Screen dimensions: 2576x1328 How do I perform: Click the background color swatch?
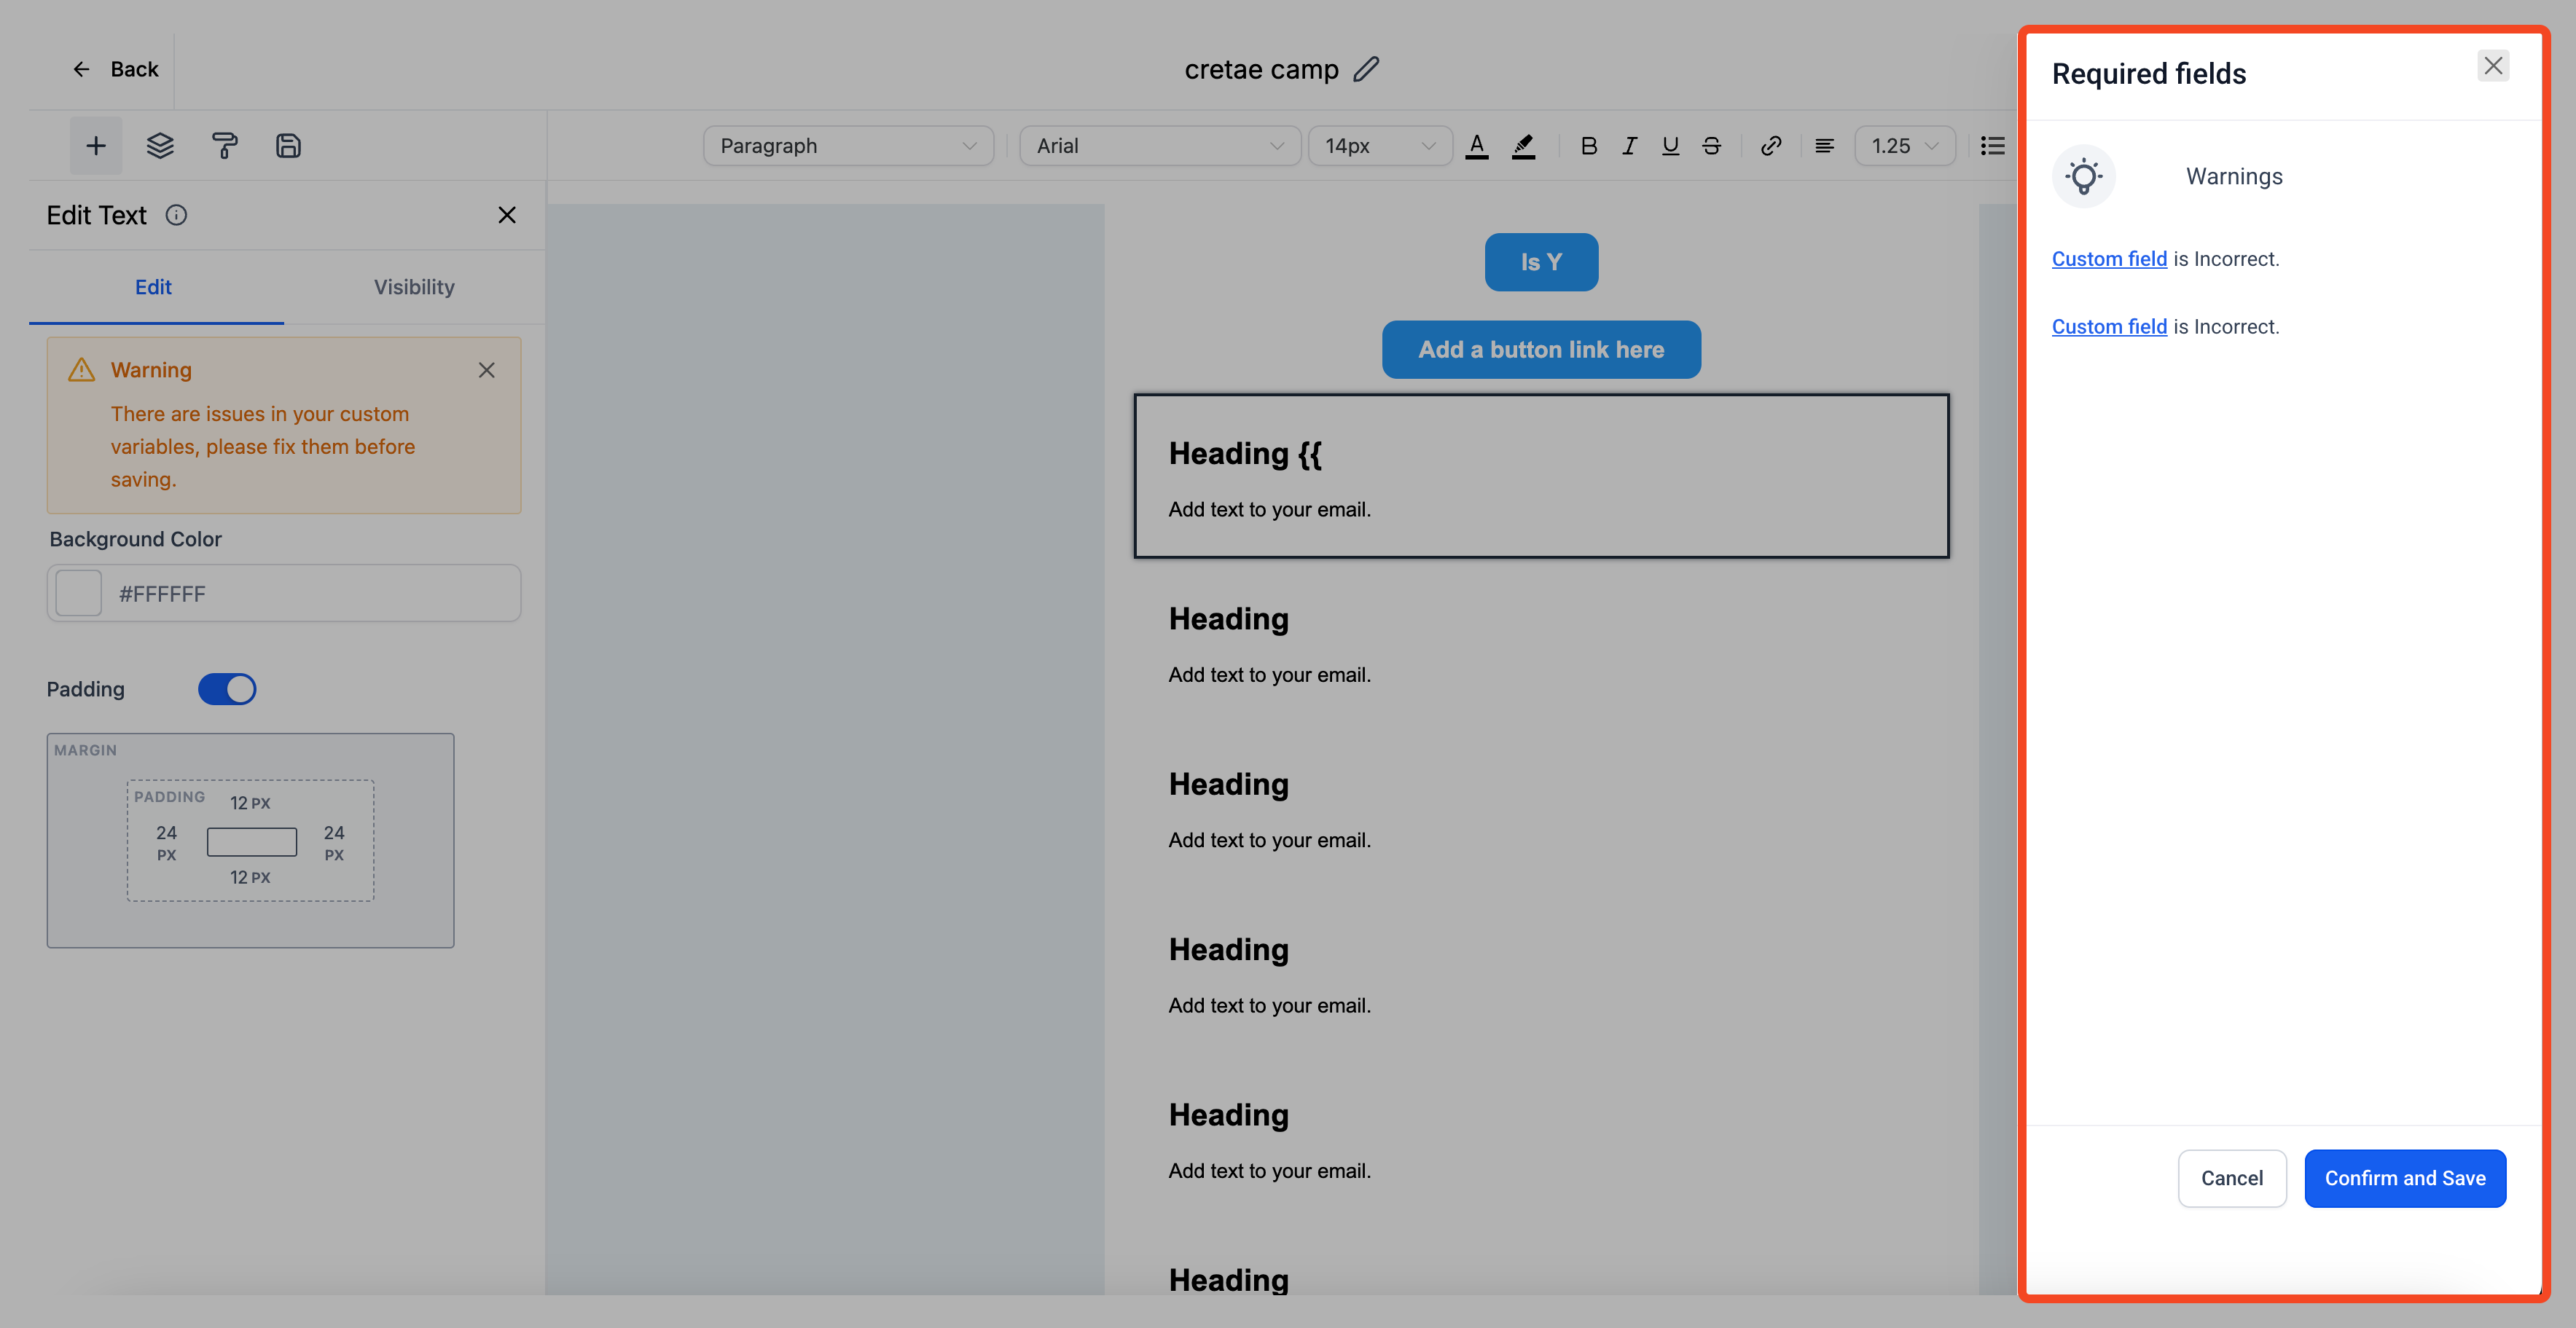(79, 593)
